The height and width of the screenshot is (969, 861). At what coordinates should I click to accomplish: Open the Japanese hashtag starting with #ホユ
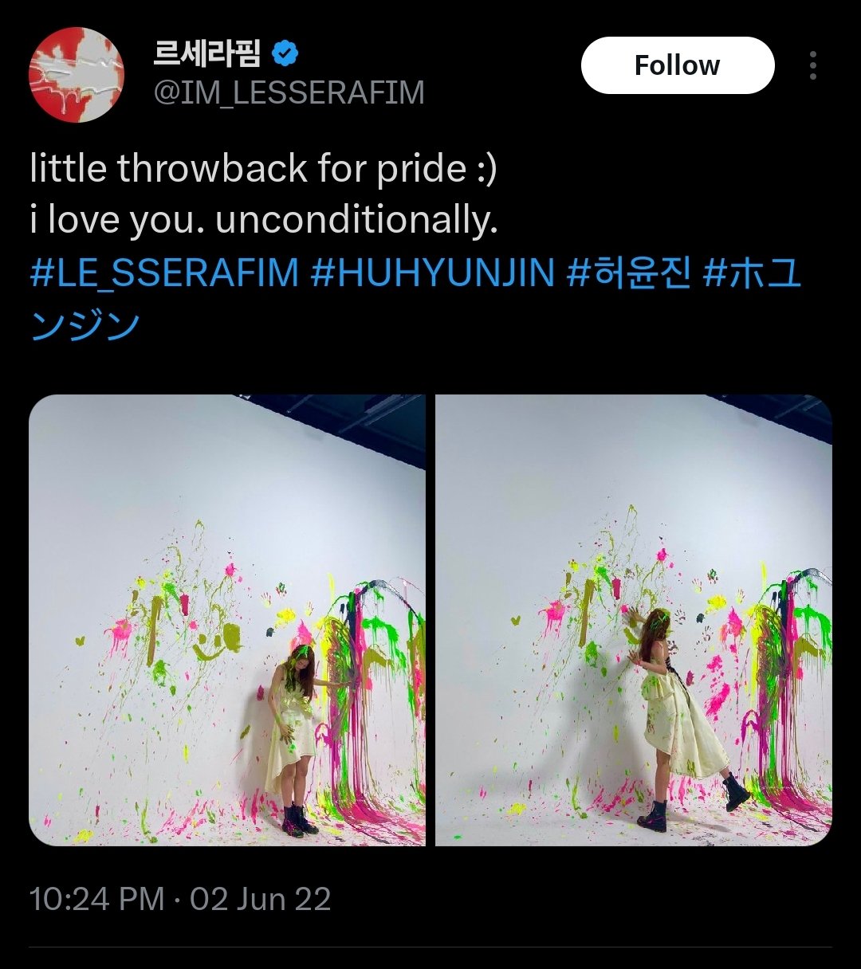click(752, 273)
